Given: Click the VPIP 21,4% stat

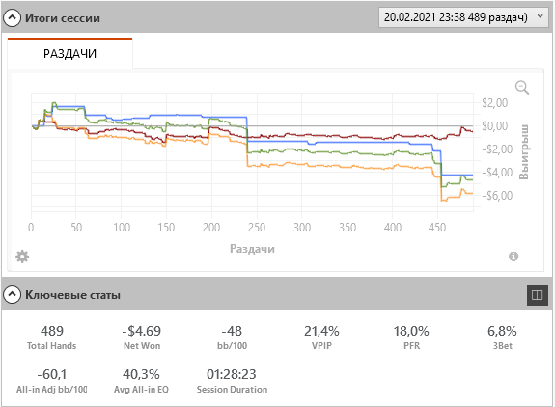Looking at the screenshot, I should coord(321,338).
